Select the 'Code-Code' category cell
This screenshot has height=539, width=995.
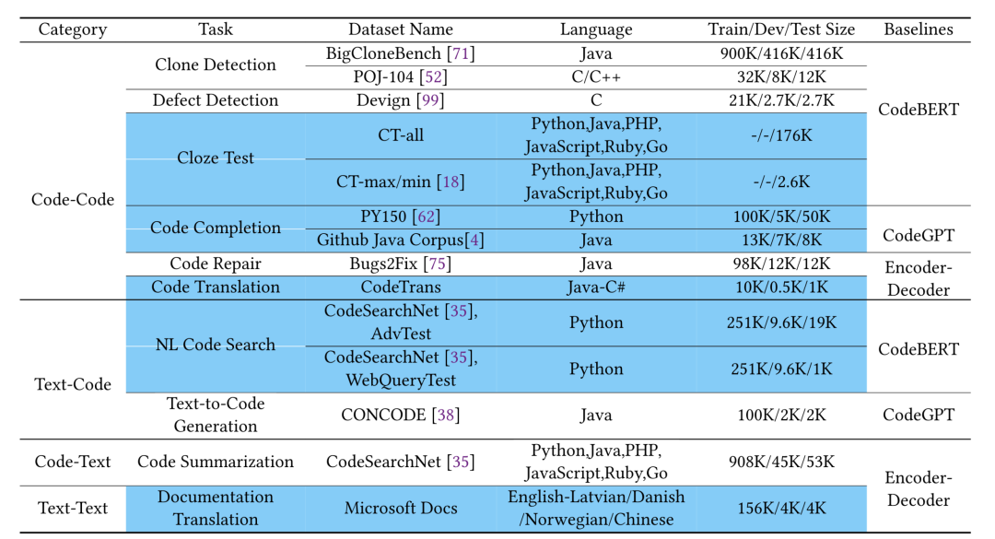tap(73, 199)
